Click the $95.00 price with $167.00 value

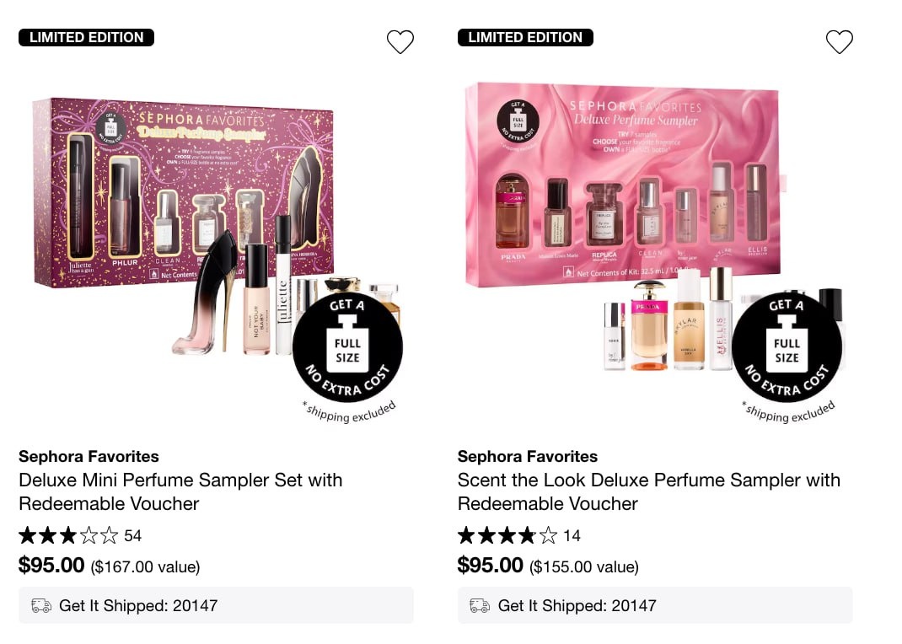pyautogui.click(x=110, y=566)
